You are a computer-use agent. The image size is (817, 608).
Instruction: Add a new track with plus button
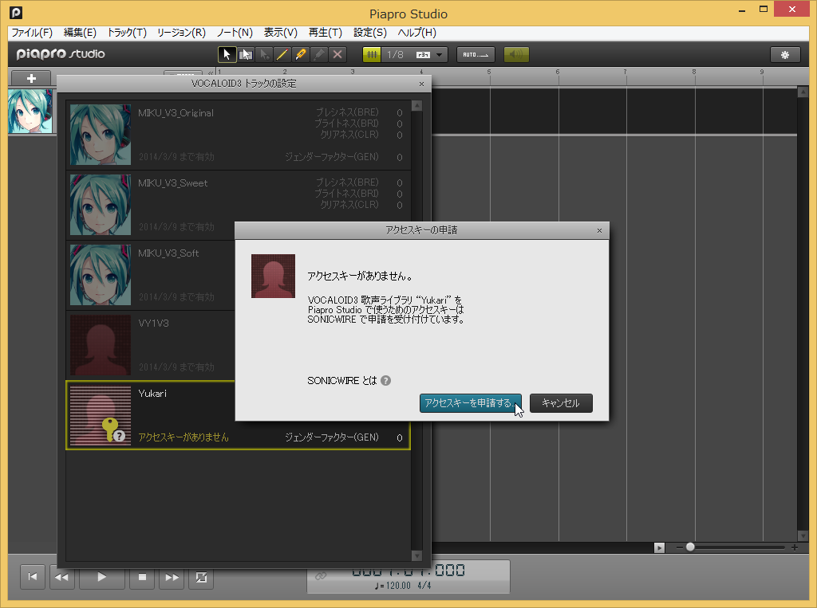[x=31, y=78]
